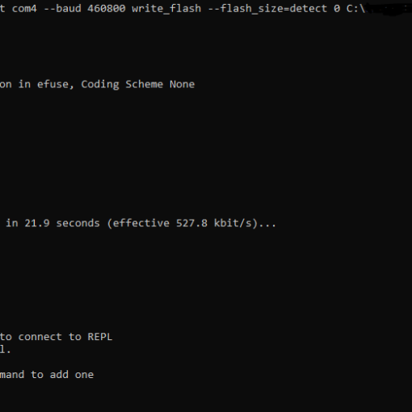Click the word effective in parentheses

141,223
